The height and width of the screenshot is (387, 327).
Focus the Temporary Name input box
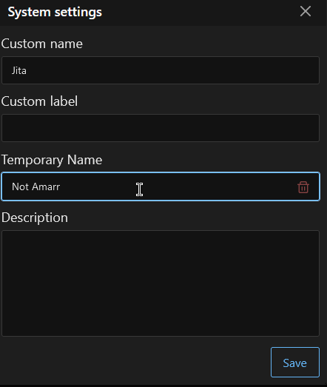pyautogui.click(x=161, y=186)
